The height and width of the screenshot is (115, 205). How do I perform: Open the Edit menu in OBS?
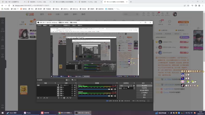[45, 25]
